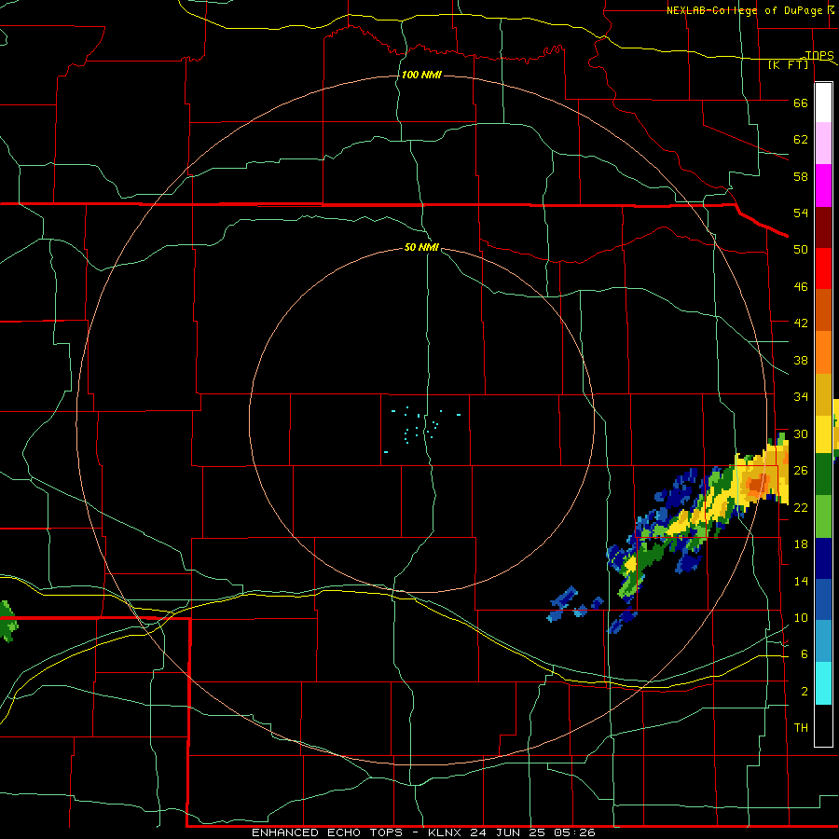Click the '50 NMI' range ring label
This screenshot has width=839, height=839.
tap(421, 247)
